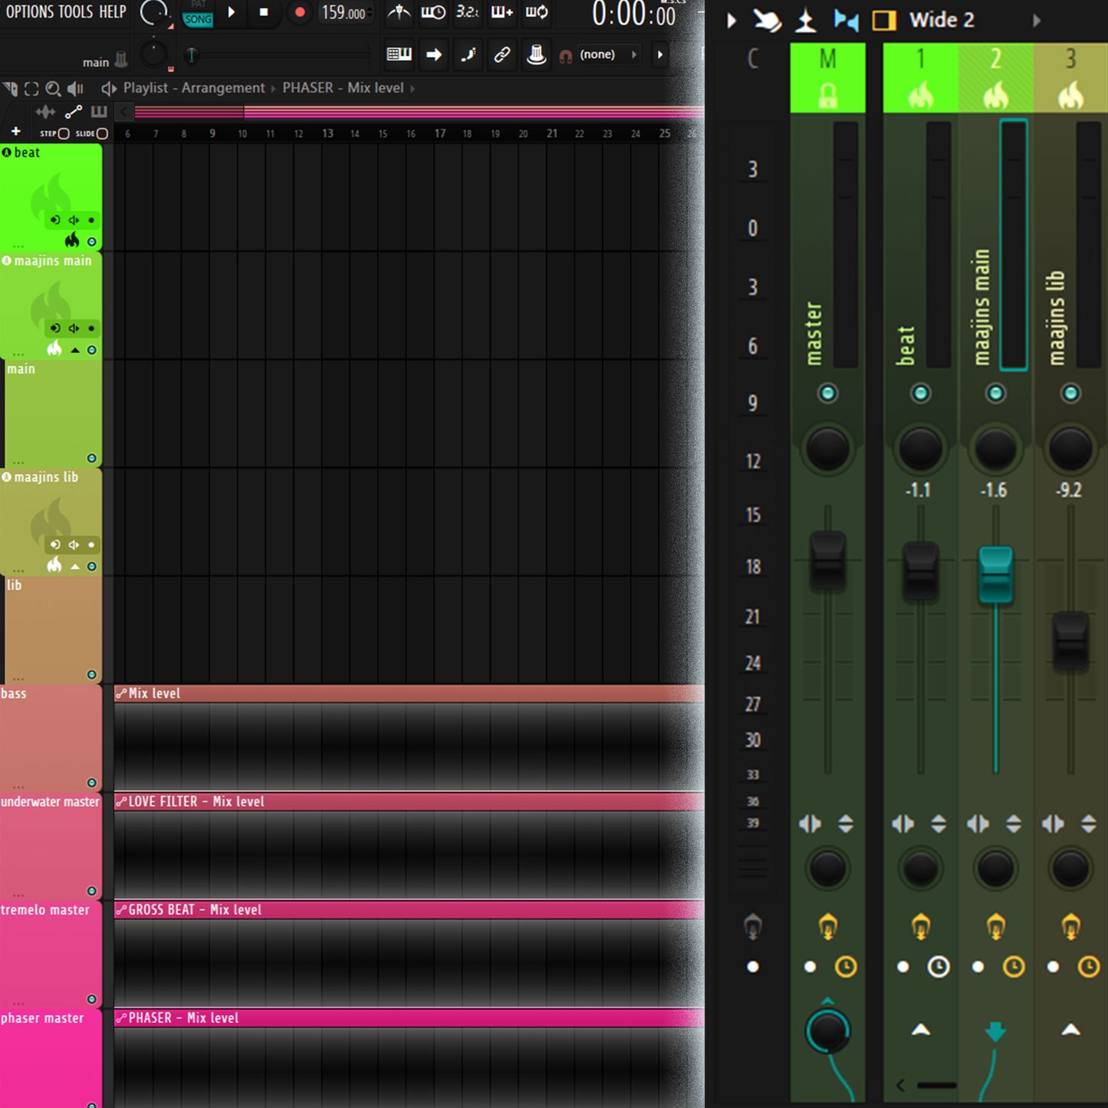
Task: Click the plus add track button
Action: click(x=15, y=132)
